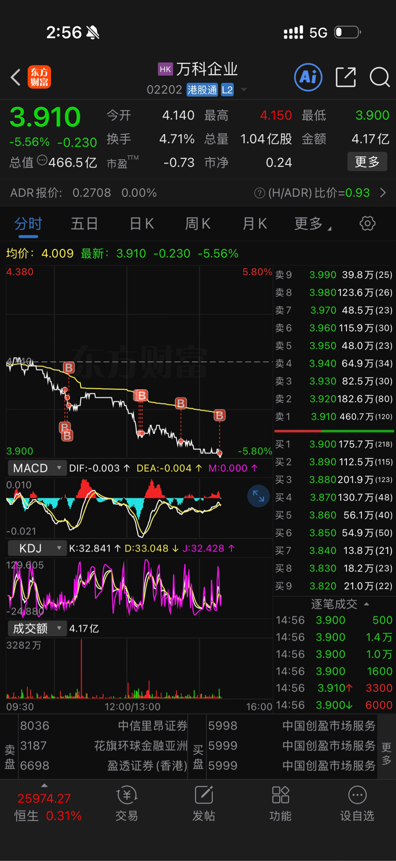This screenshot has width=396, height=861.
Task: Open 成交额 indicator dropdown
Action: pos(37,628)
